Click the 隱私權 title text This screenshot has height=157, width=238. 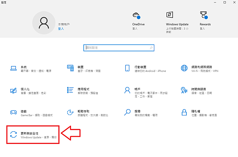tap(196, 111)
